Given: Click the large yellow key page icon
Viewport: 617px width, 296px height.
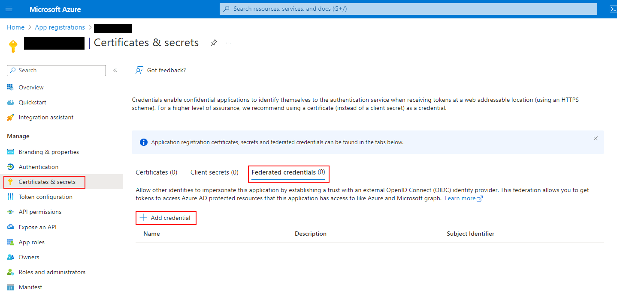Looking at the screenshot, I should (13, 46).
